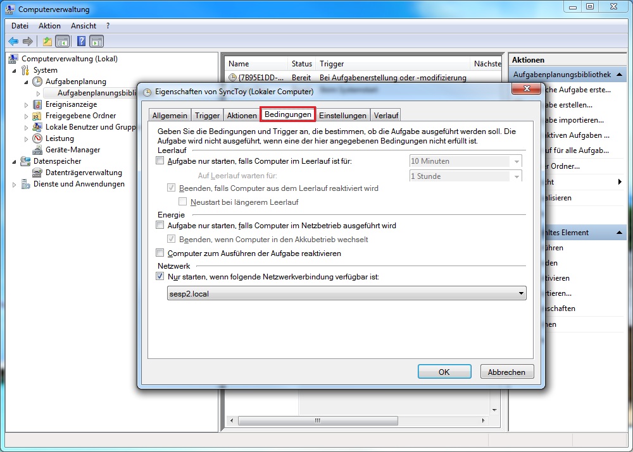Expand the Ereignisanzeige tree node
This screenshot has height=452, width=633.
(x=26, y=105)
